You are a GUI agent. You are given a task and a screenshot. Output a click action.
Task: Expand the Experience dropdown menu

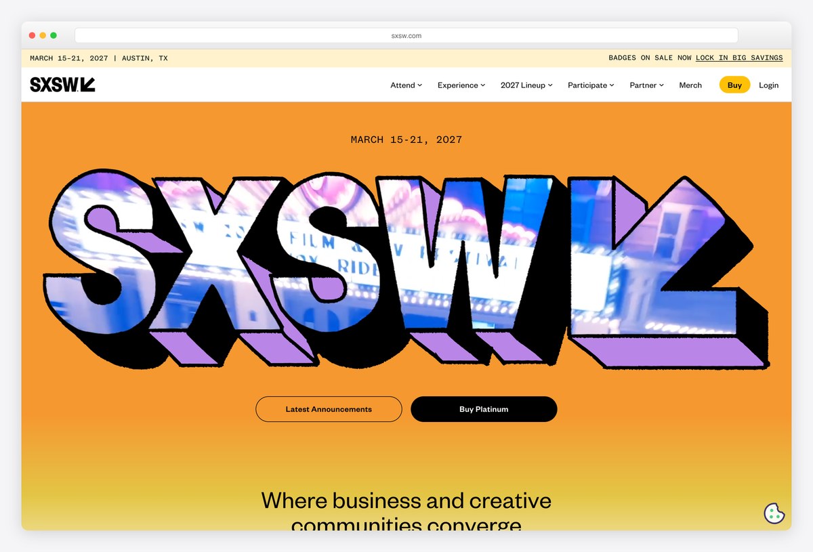click(x=461, y=85)
